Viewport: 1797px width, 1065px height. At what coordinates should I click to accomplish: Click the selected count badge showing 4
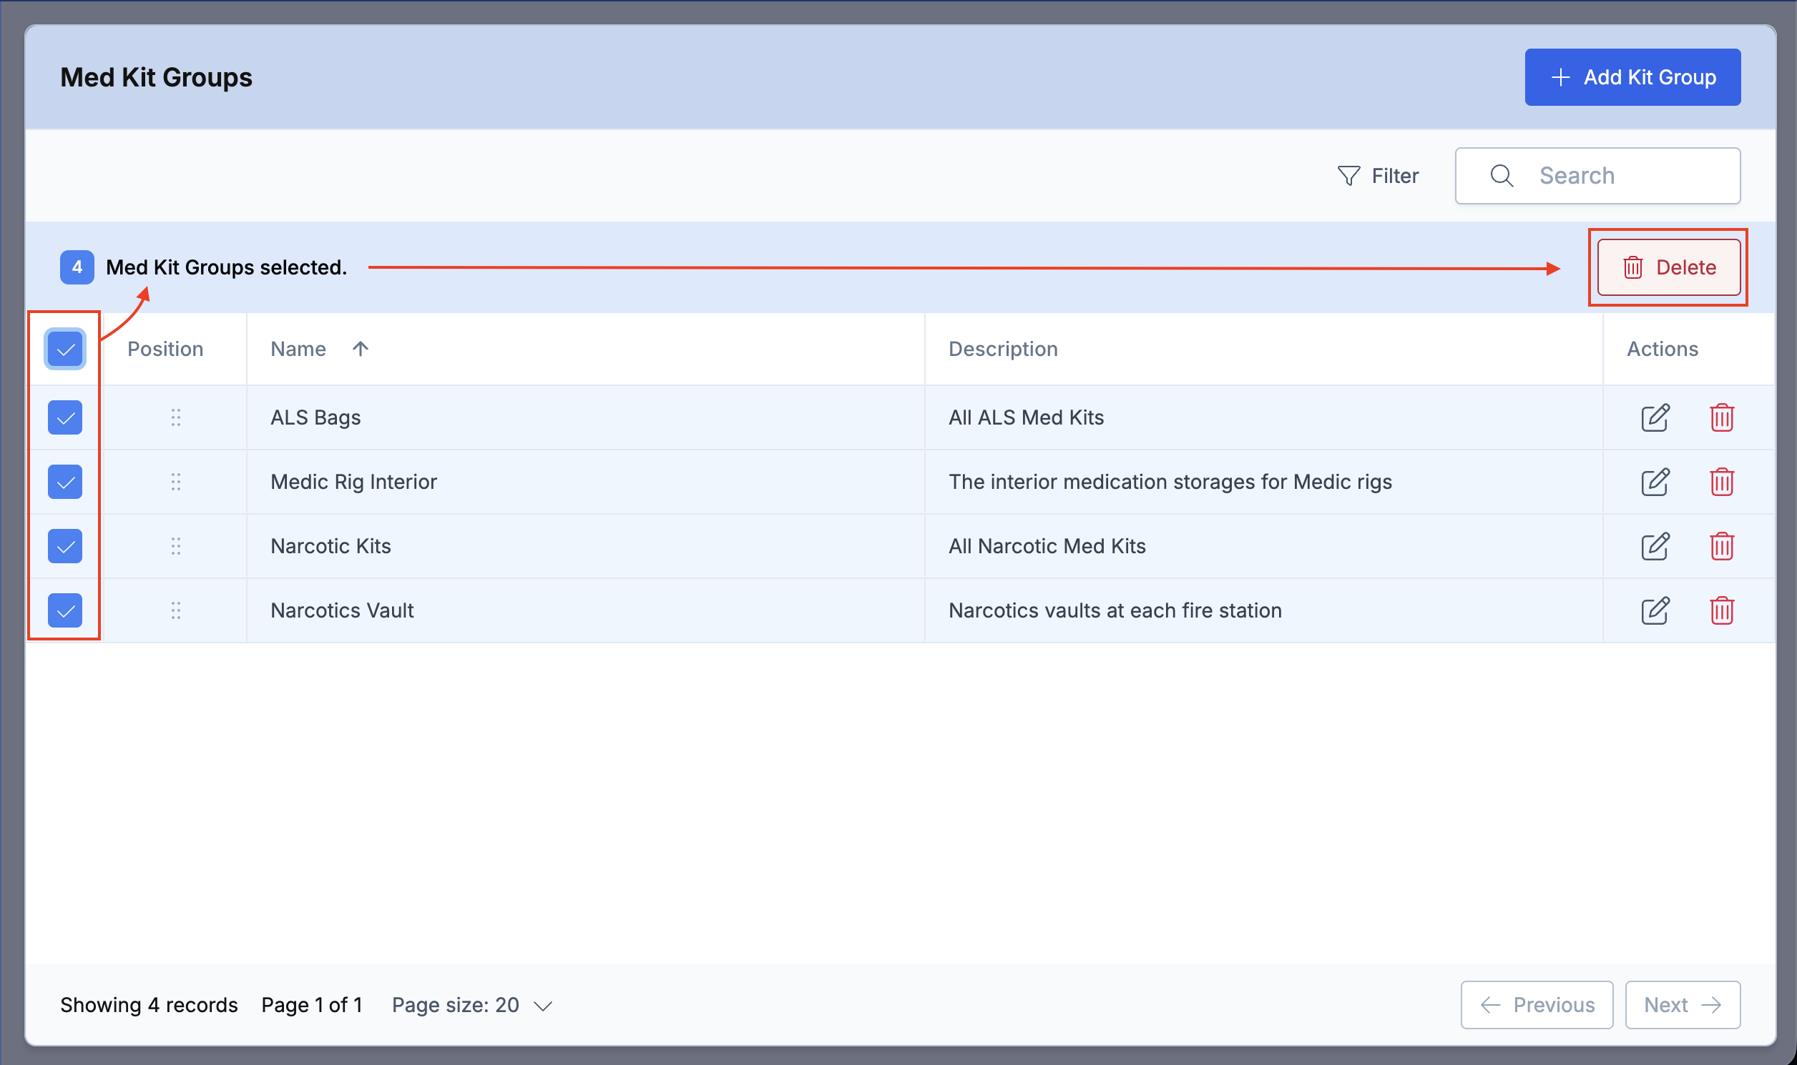[77, 267]
